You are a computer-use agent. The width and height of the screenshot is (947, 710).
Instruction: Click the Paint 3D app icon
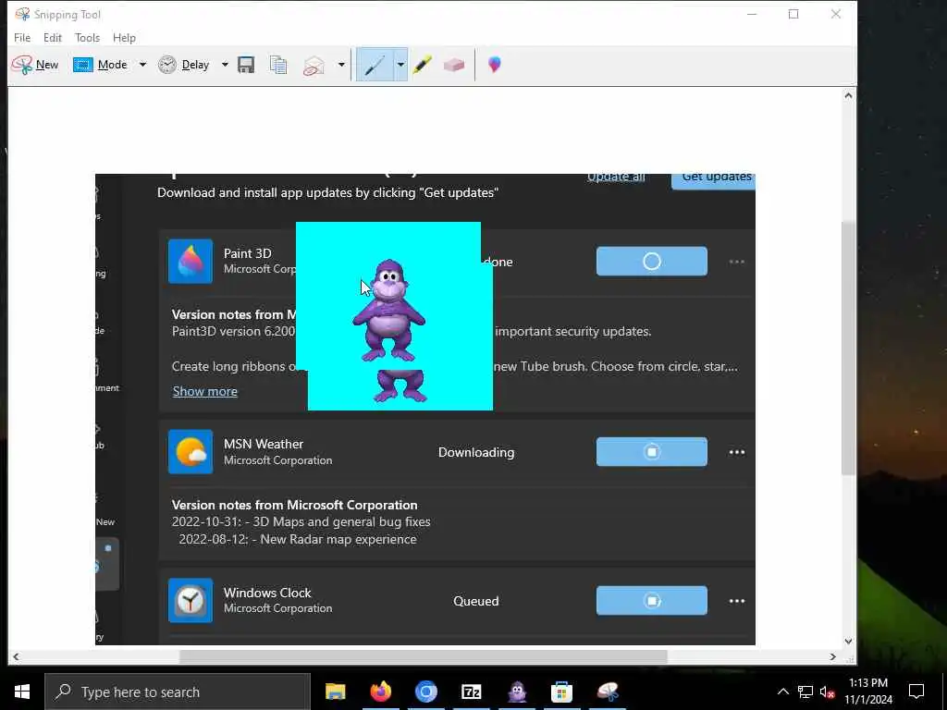tap(191, 262)
